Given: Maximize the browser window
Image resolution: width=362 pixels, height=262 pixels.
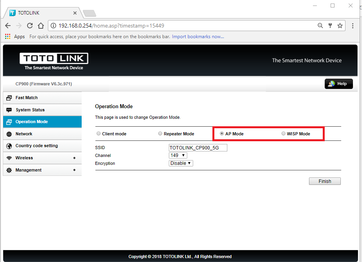Looking at the screenshot, I should [x=333, y=6].
